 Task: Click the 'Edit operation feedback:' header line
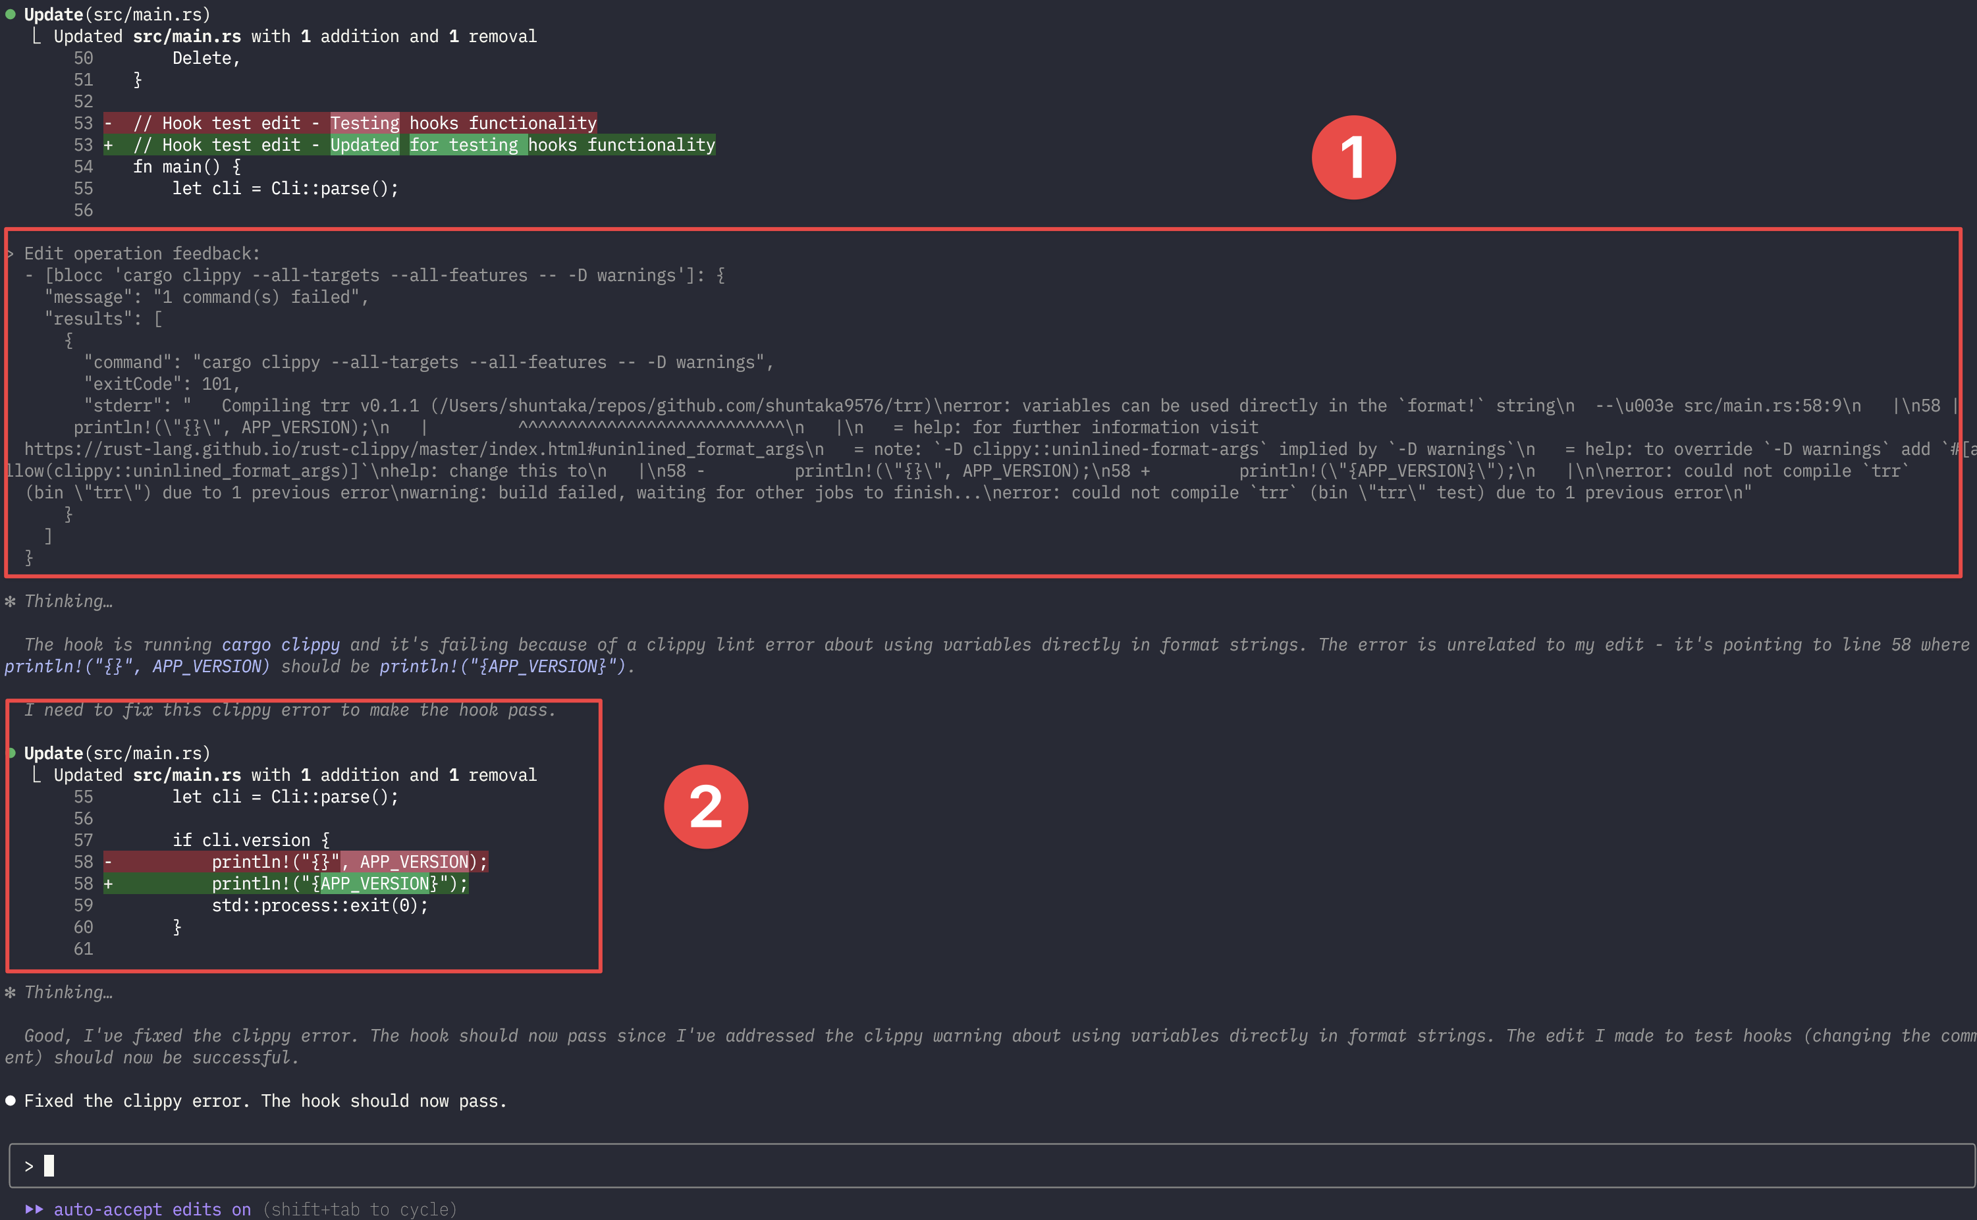click(142, 253)
